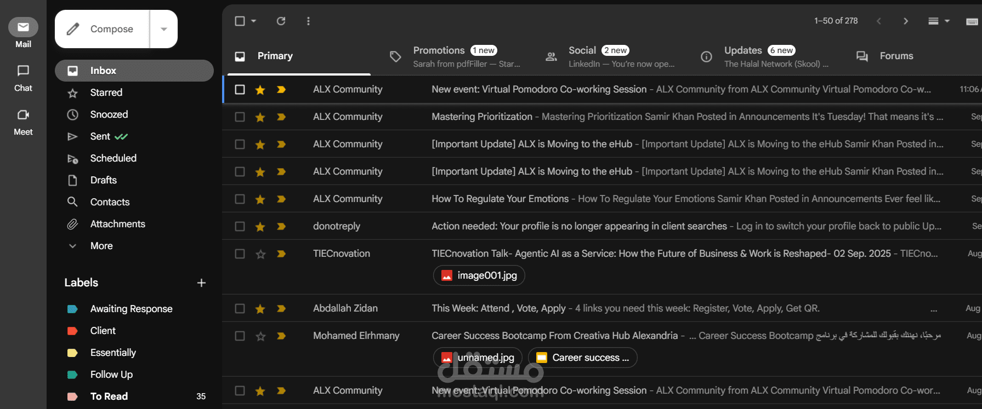Open the This Week: Attend, Vote, Apply email

click(602, 308)
